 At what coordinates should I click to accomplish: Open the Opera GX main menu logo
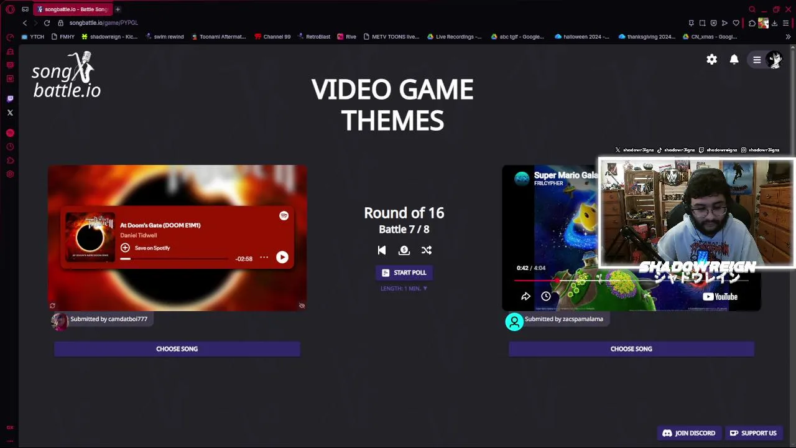click(x=10, y=9)
